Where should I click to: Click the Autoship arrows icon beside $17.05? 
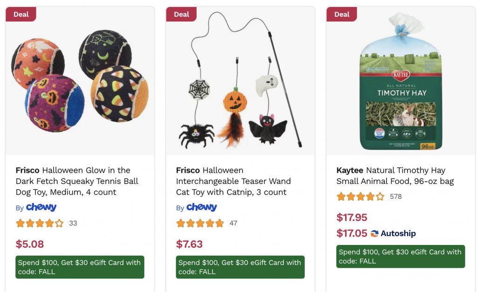[x=375, y=233]
